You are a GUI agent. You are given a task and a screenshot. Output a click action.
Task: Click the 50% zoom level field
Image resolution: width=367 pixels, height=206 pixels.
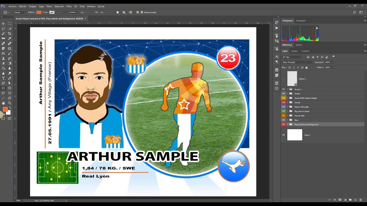pos(18,201)
